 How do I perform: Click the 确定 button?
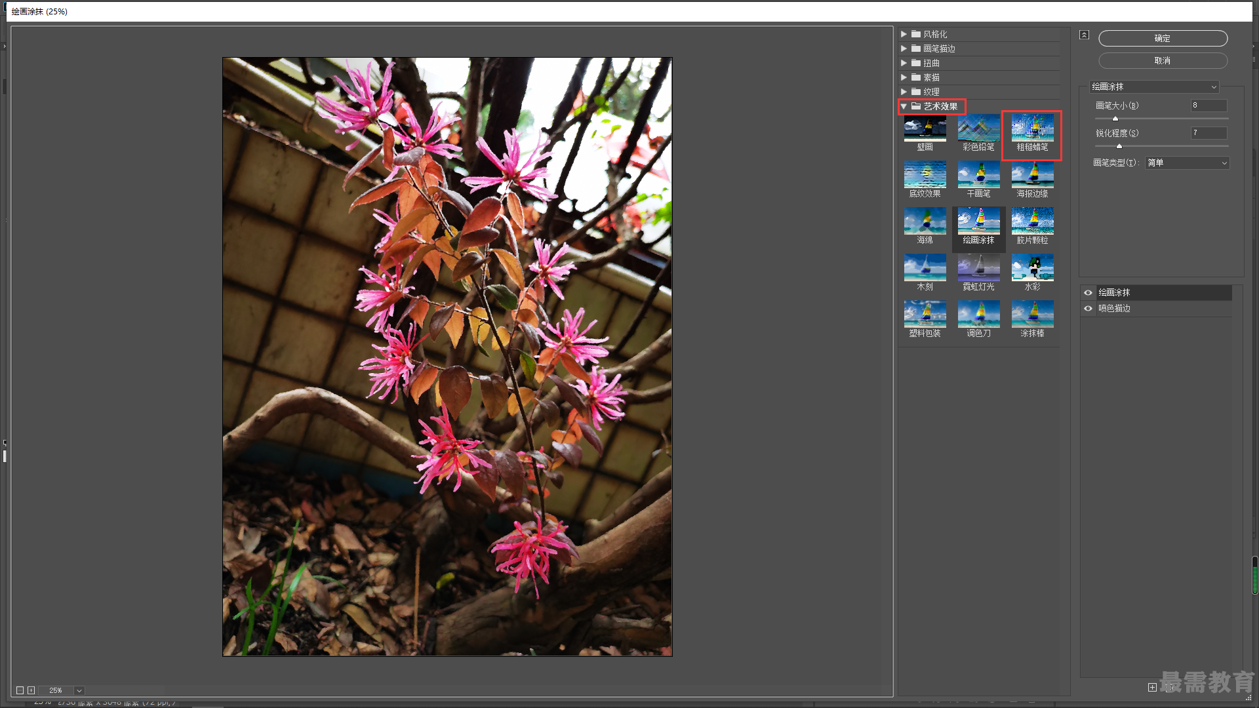point(1163,39)
